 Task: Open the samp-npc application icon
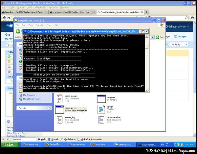(101, 99)
